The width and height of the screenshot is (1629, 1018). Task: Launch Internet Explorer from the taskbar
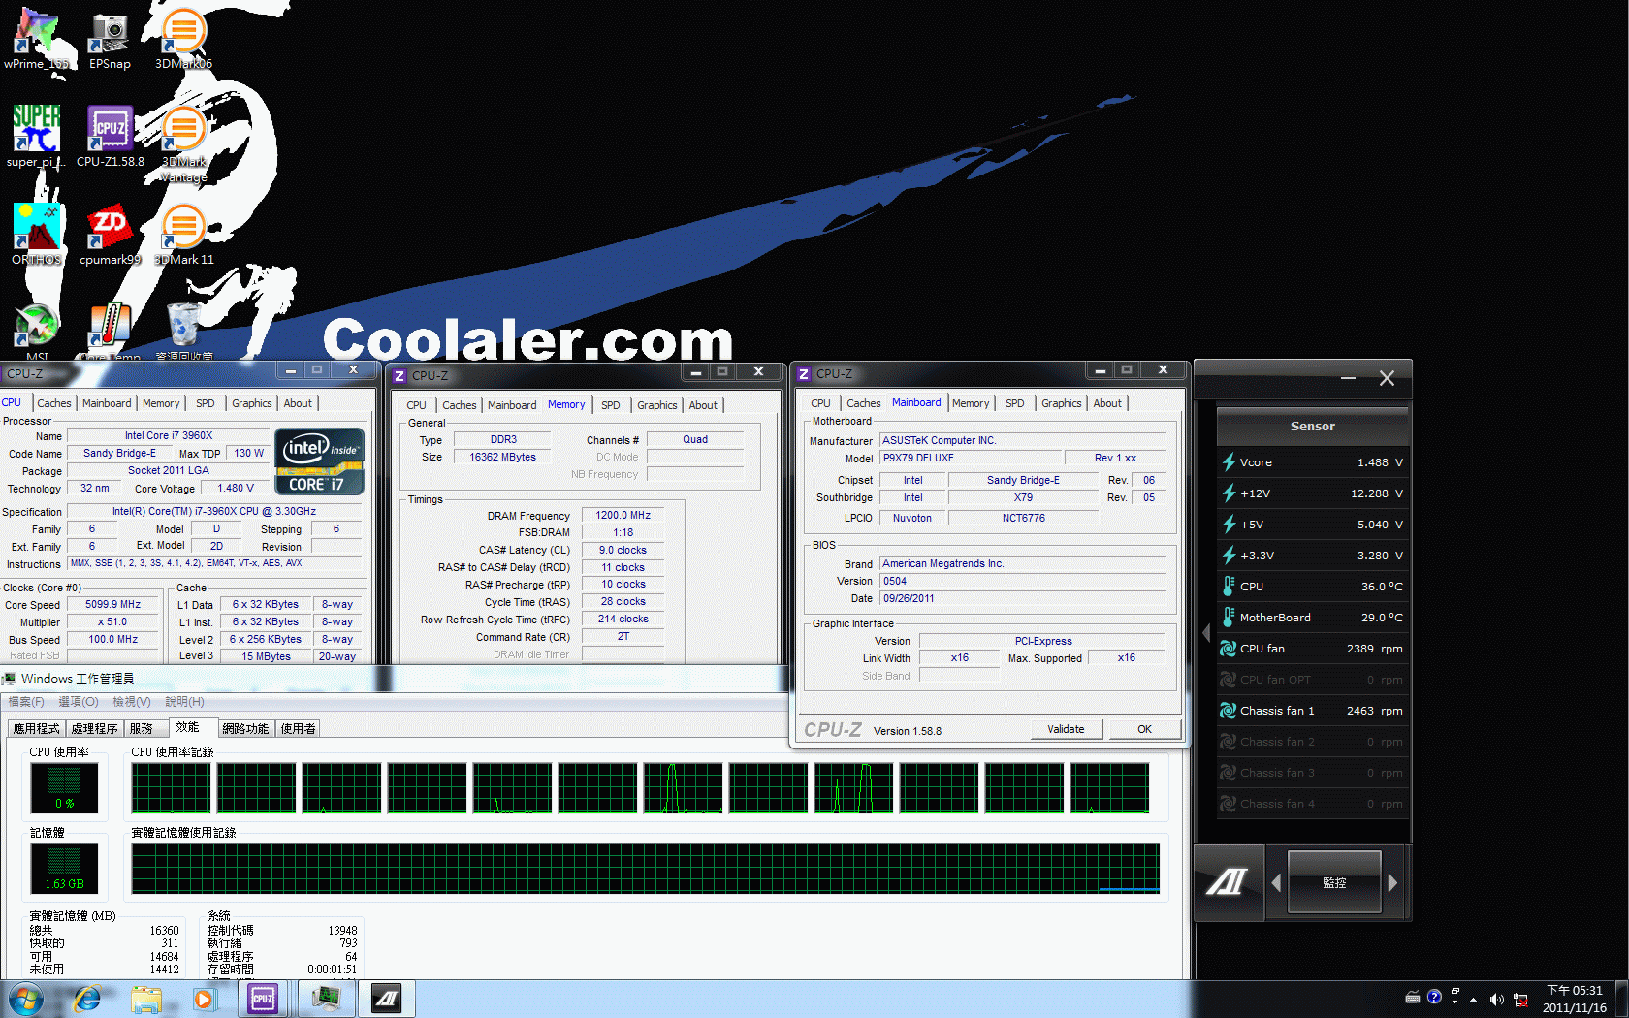pos(87,999)
